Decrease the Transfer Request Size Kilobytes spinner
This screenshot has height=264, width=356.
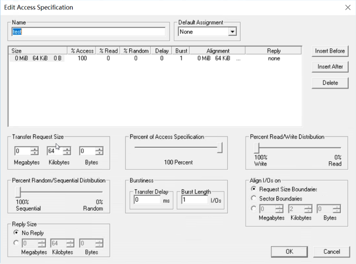(x=67, y=153)
